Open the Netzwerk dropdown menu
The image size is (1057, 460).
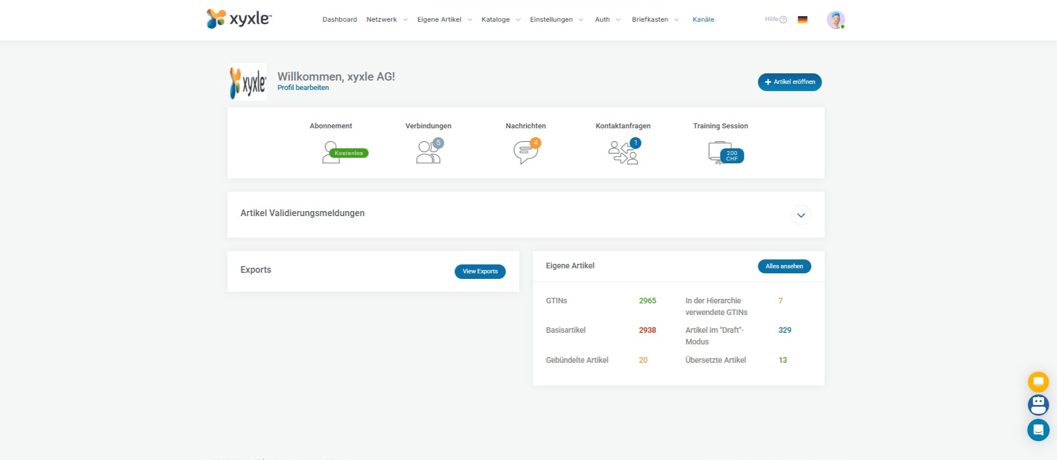click(387, 19)
